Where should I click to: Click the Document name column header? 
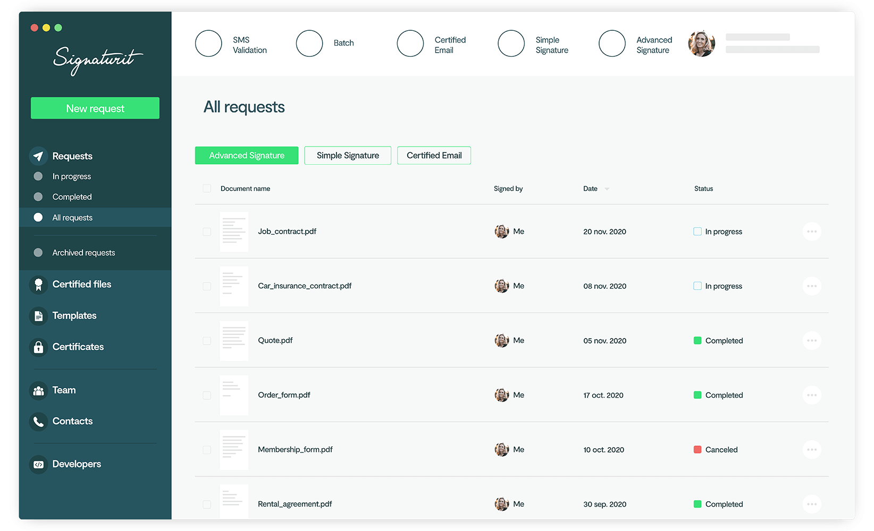(245, 189)
